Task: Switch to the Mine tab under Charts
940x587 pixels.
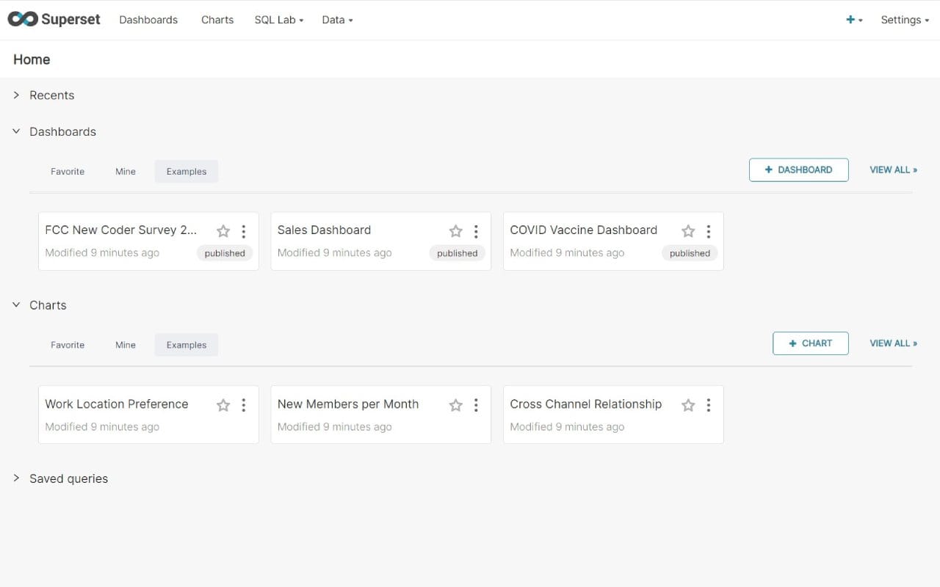Action: 125,344
